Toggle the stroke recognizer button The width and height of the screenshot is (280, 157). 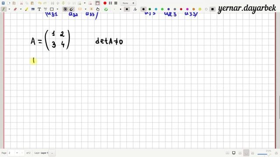coord(65,9)
